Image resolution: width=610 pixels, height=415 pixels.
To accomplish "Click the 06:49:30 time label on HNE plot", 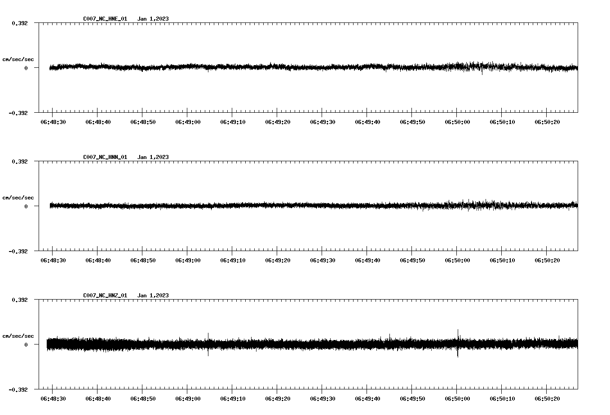I will (x=323, y=122).
